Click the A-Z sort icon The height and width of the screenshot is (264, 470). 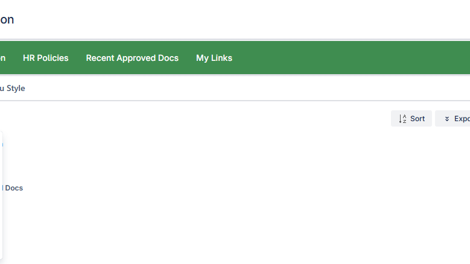point(402,119)
